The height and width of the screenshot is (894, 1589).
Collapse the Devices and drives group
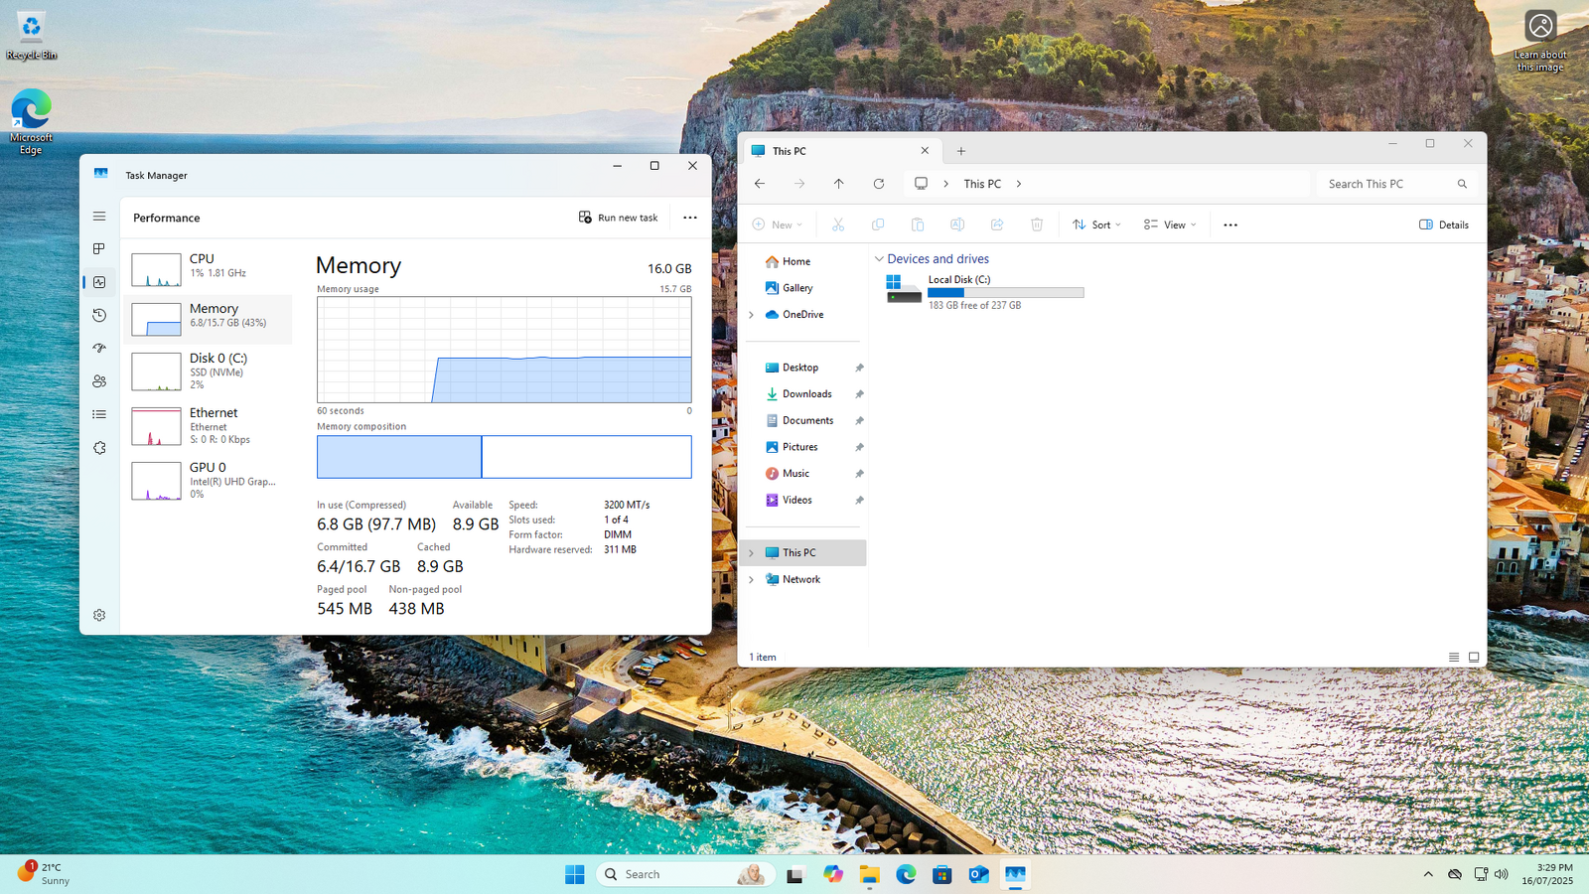tap(879, 259)
